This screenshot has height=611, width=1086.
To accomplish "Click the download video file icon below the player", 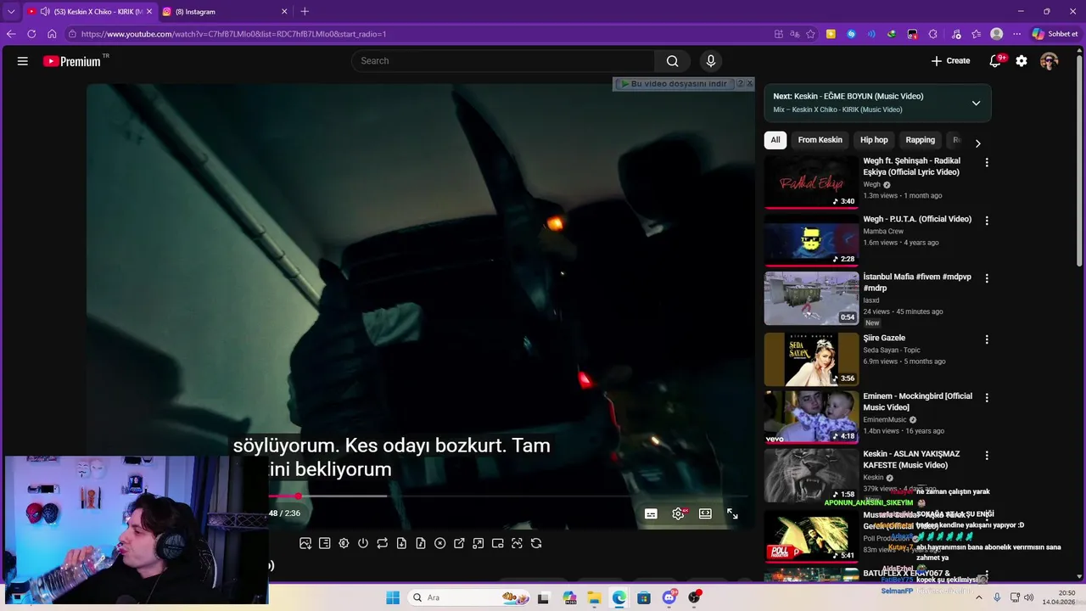I will click(401, 543).
